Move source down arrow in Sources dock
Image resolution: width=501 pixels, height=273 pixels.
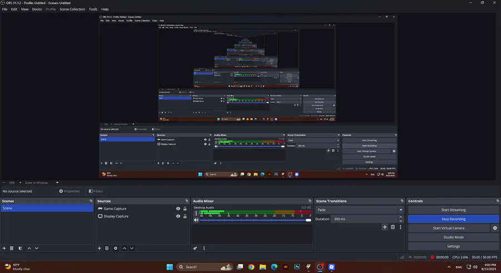[x=131, y=248]
